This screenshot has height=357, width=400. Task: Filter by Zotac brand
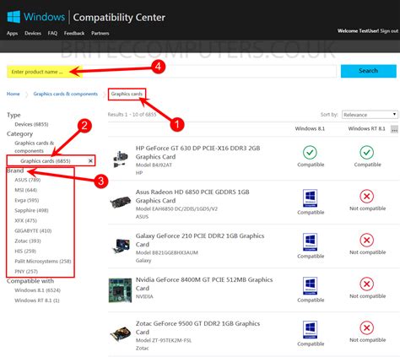[28, 241]
